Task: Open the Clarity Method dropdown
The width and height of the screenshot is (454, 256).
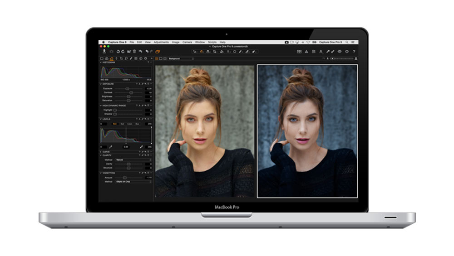Action: [133, 160]
